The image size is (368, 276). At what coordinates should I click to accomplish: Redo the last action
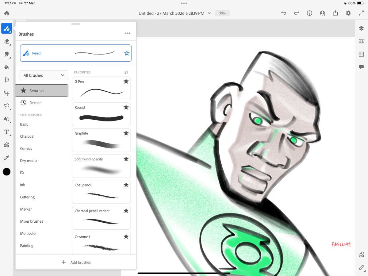(x=297, y=13)
